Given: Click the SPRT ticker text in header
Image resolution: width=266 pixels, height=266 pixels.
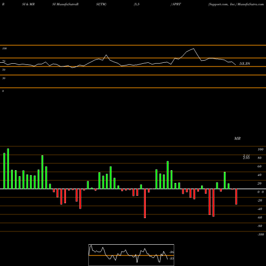Looking at the screenshot, I should pos(177,4).
